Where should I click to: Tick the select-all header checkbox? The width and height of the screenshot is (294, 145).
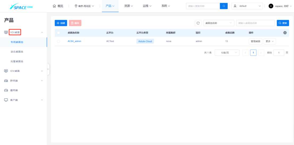[58, 33]
